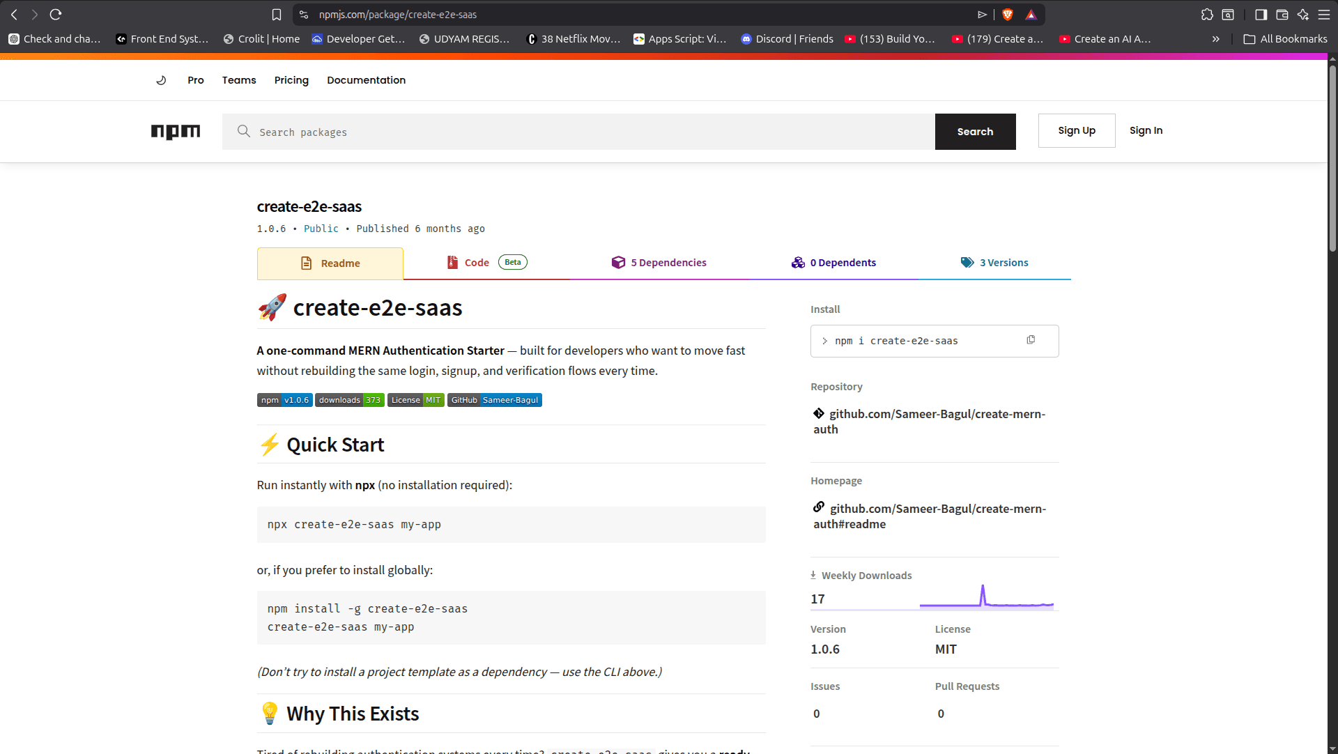
Task: Open the 38 Netflix Mov... bookmark
Action: tap(573, 39)
